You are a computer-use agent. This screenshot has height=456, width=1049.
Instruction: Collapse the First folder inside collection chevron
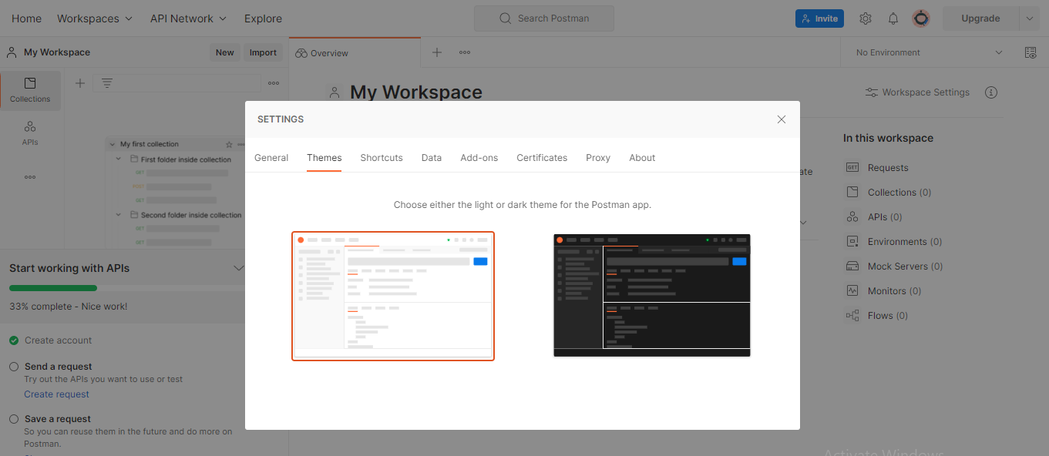click(x=119, y=159)
